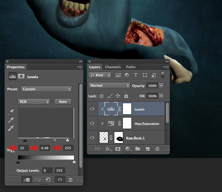This screenshot has height=192, width=222.
Task: Click the white input level slider handle
Action: tap(68, 140)
